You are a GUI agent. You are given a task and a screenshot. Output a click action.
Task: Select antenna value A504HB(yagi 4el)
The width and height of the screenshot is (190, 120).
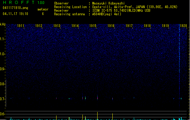tap(107, 14)
